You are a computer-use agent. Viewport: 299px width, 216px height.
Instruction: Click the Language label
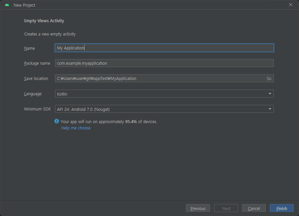(33, 94)
